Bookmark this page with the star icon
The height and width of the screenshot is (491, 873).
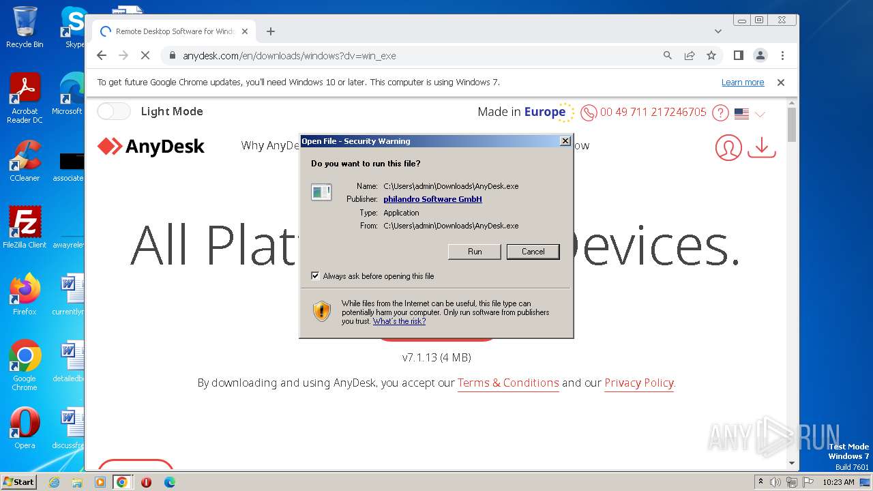click(x=711, y=55)
